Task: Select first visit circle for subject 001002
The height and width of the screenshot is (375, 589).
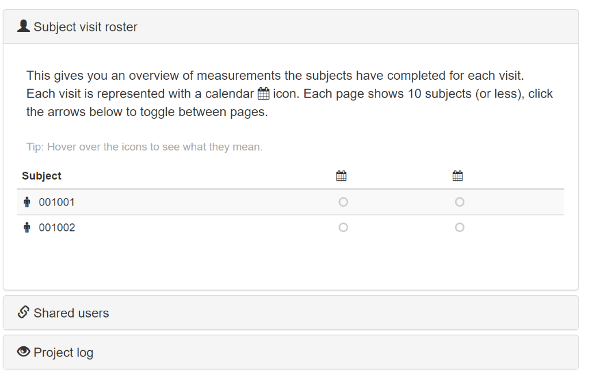Action: (343, 227)
